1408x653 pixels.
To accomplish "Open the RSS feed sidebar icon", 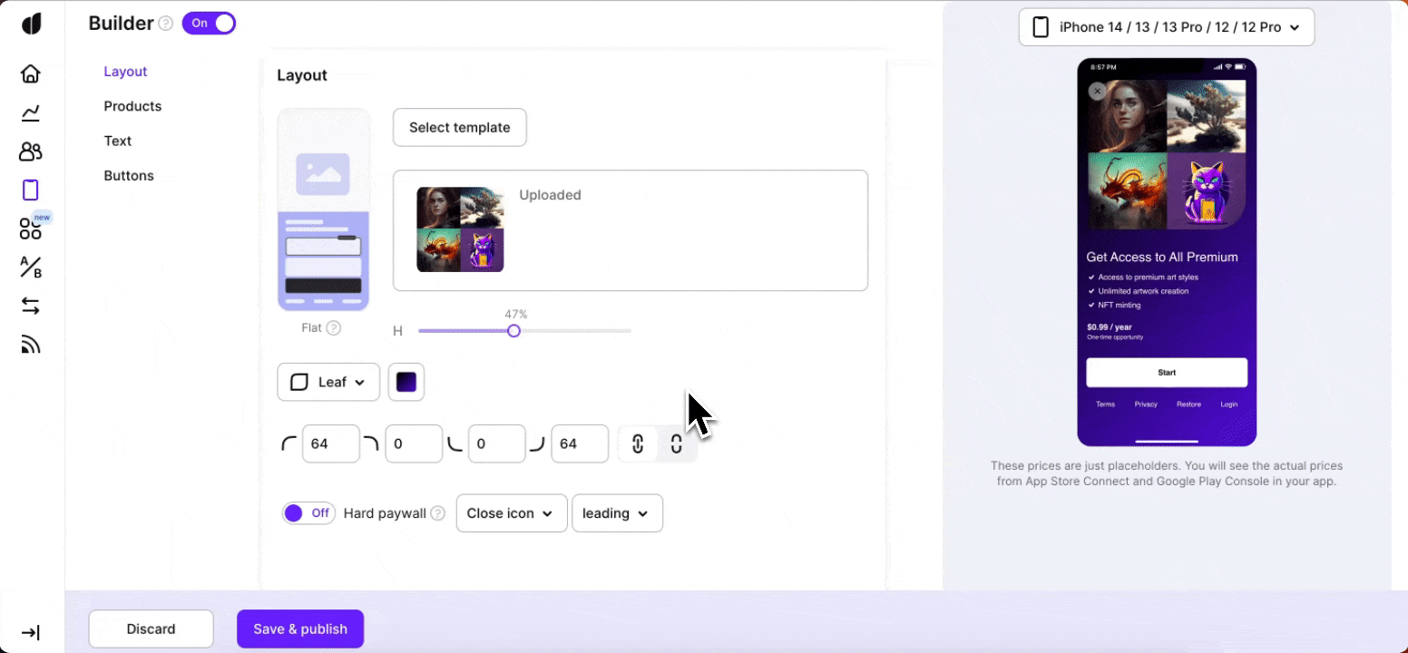I will [x=31, y=345].
